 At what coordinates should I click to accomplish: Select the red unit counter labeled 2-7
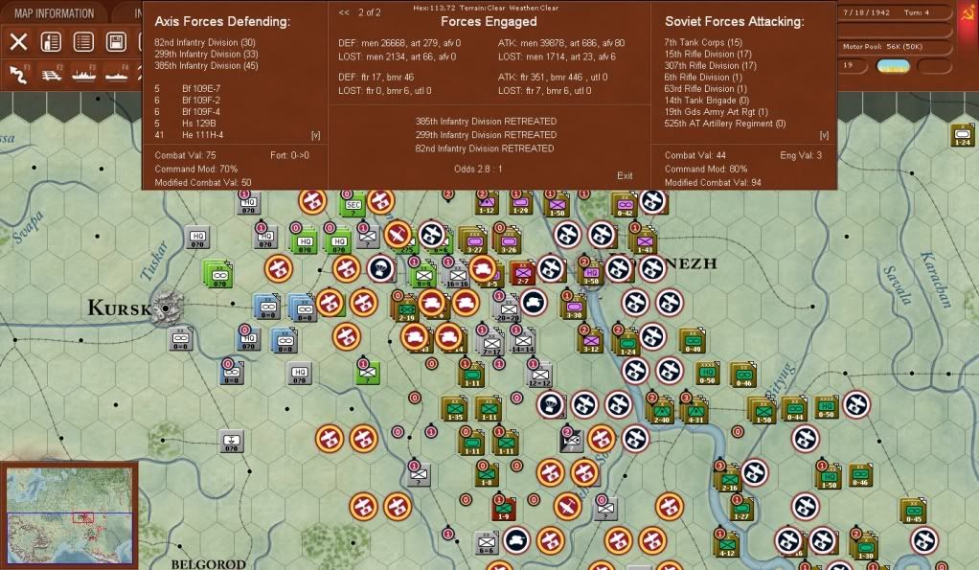tap(523, 273)
